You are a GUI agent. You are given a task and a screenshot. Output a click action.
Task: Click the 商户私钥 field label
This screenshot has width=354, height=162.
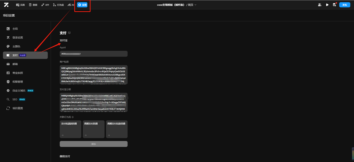(64, 62)
